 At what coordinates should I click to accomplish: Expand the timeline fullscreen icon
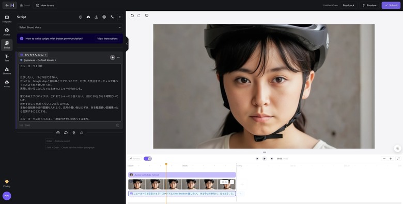coord(398,159)
